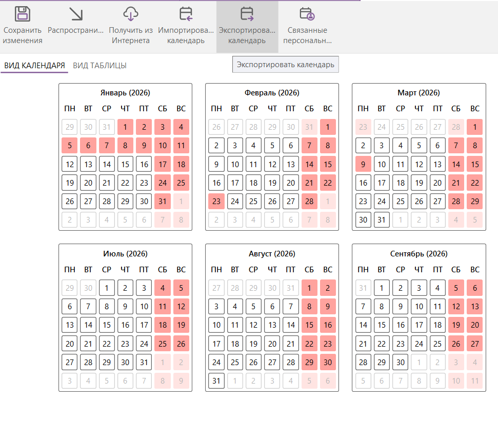Viewport: 498px width, 421px height.
Task: Select March 9 highlighted day
Action: coord(363,164)
